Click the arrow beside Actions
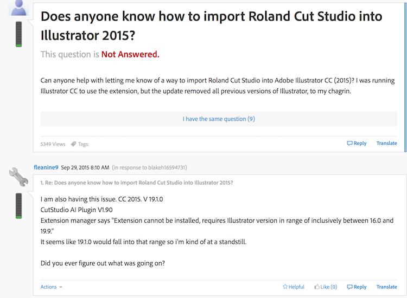407x298 pixels. point(61,287)
